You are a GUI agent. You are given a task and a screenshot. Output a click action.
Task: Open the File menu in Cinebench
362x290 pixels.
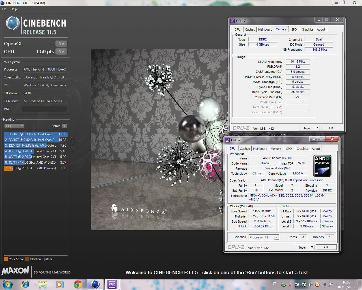pos(5,9)
